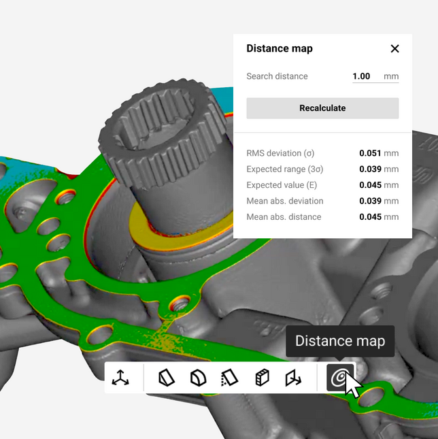The image size is (438, 439).
Task: Select the curved surface section tool icon
Action: [199, 378]
